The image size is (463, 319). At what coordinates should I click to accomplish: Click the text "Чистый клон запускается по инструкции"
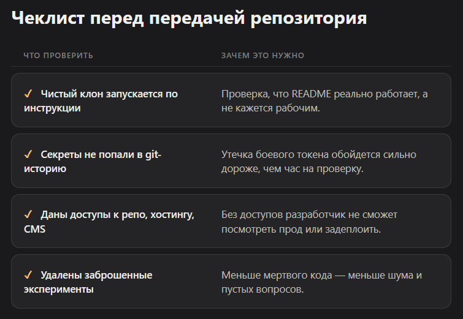point(101,101)
